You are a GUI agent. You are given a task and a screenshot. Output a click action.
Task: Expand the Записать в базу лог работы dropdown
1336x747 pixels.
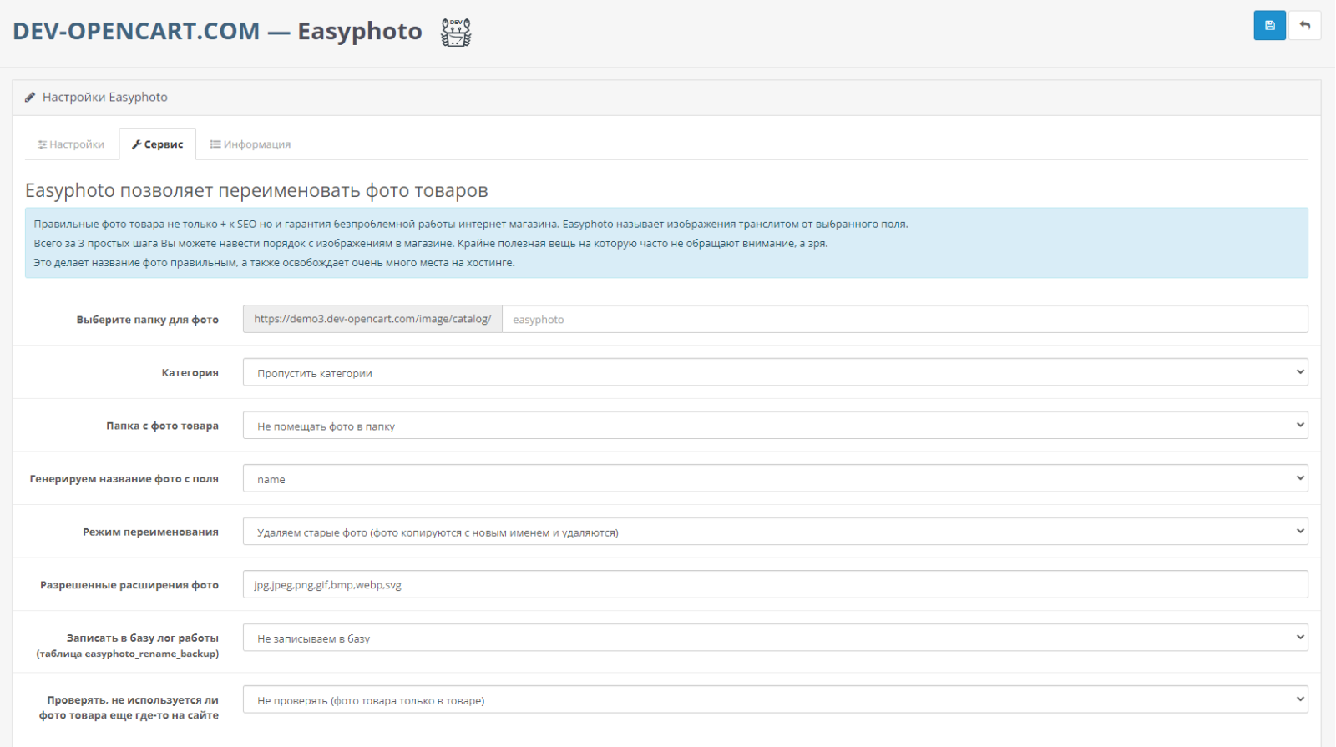click(x=775, y=638)
